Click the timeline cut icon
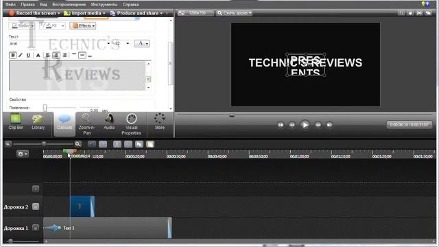Screen dimensions: 439x247 117,144
